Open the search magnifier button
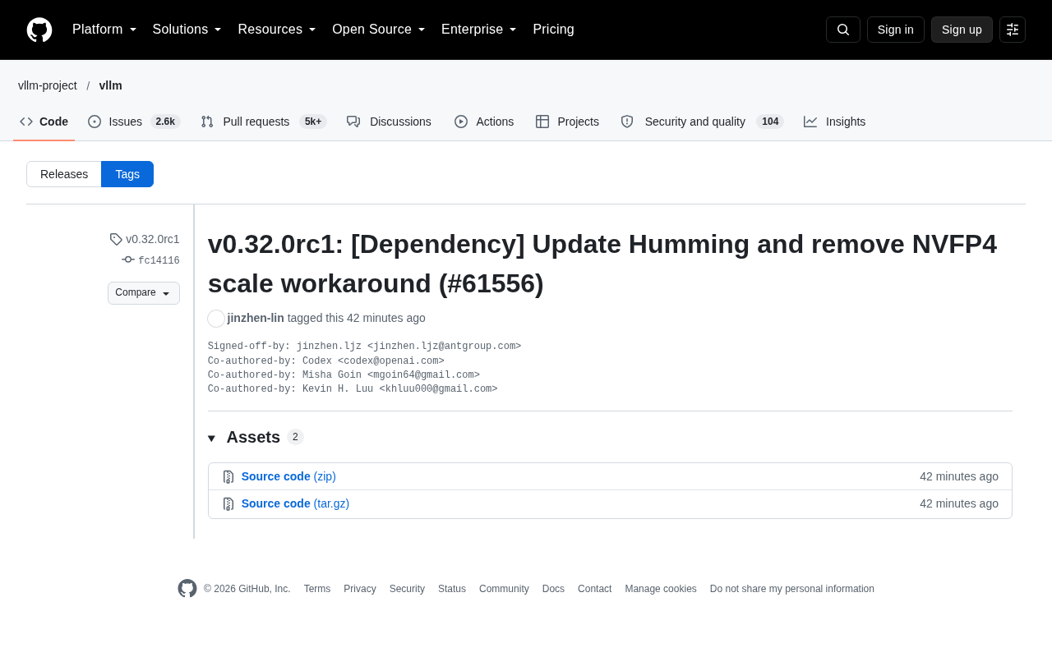The image size is (1052, 657). click(843, 30)
